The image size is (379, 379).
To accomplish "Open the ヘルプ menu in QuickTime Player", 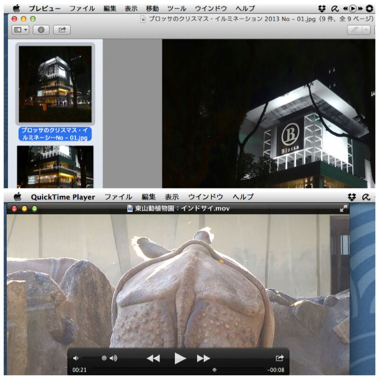I will pyautogui.click(x=243, y=197).
